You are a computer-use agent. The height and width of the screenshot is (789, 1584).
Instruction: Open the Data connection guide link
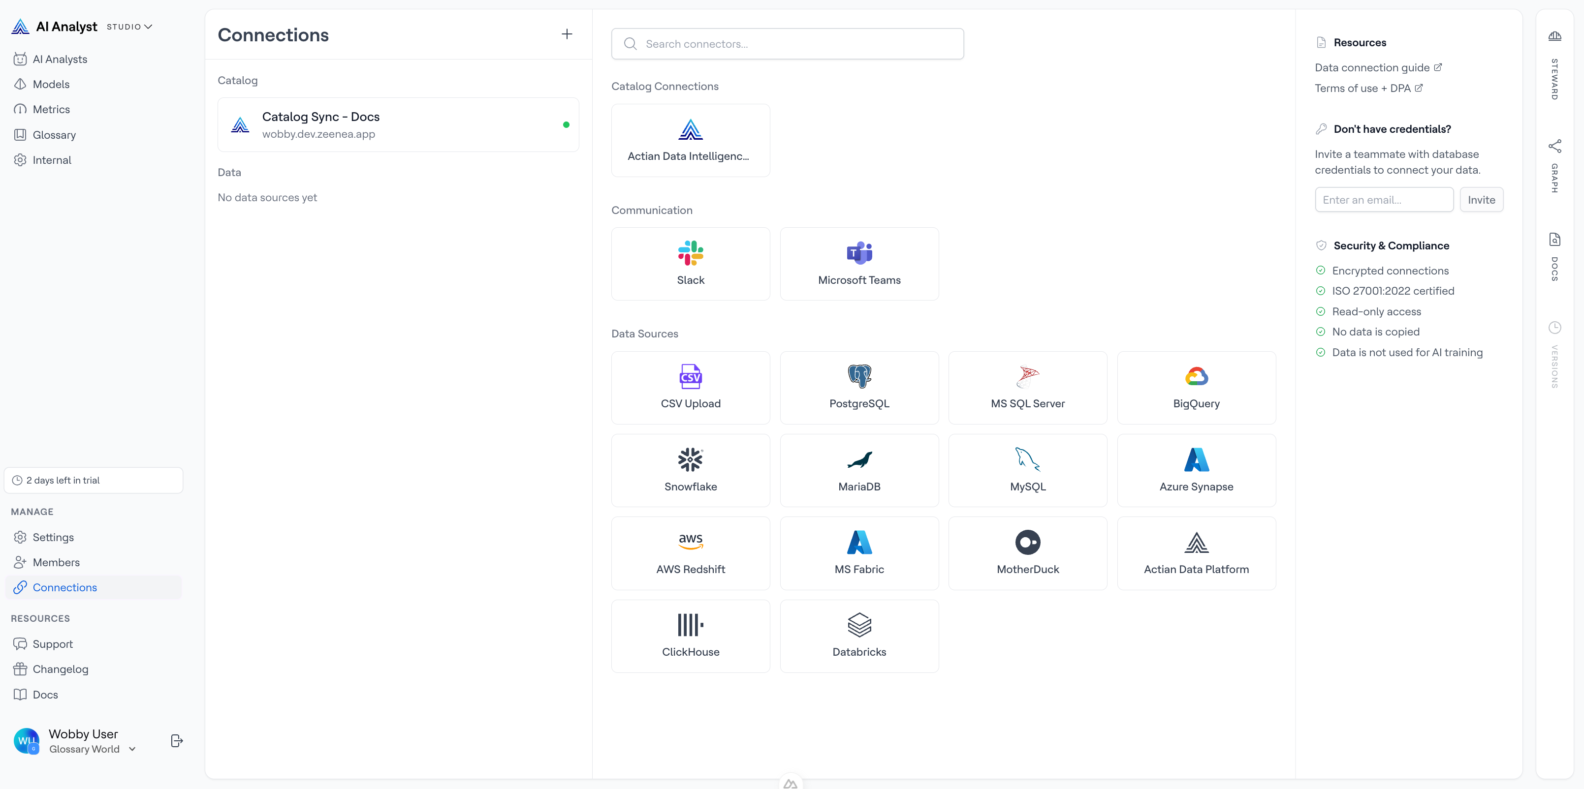tap(1372, 67)
